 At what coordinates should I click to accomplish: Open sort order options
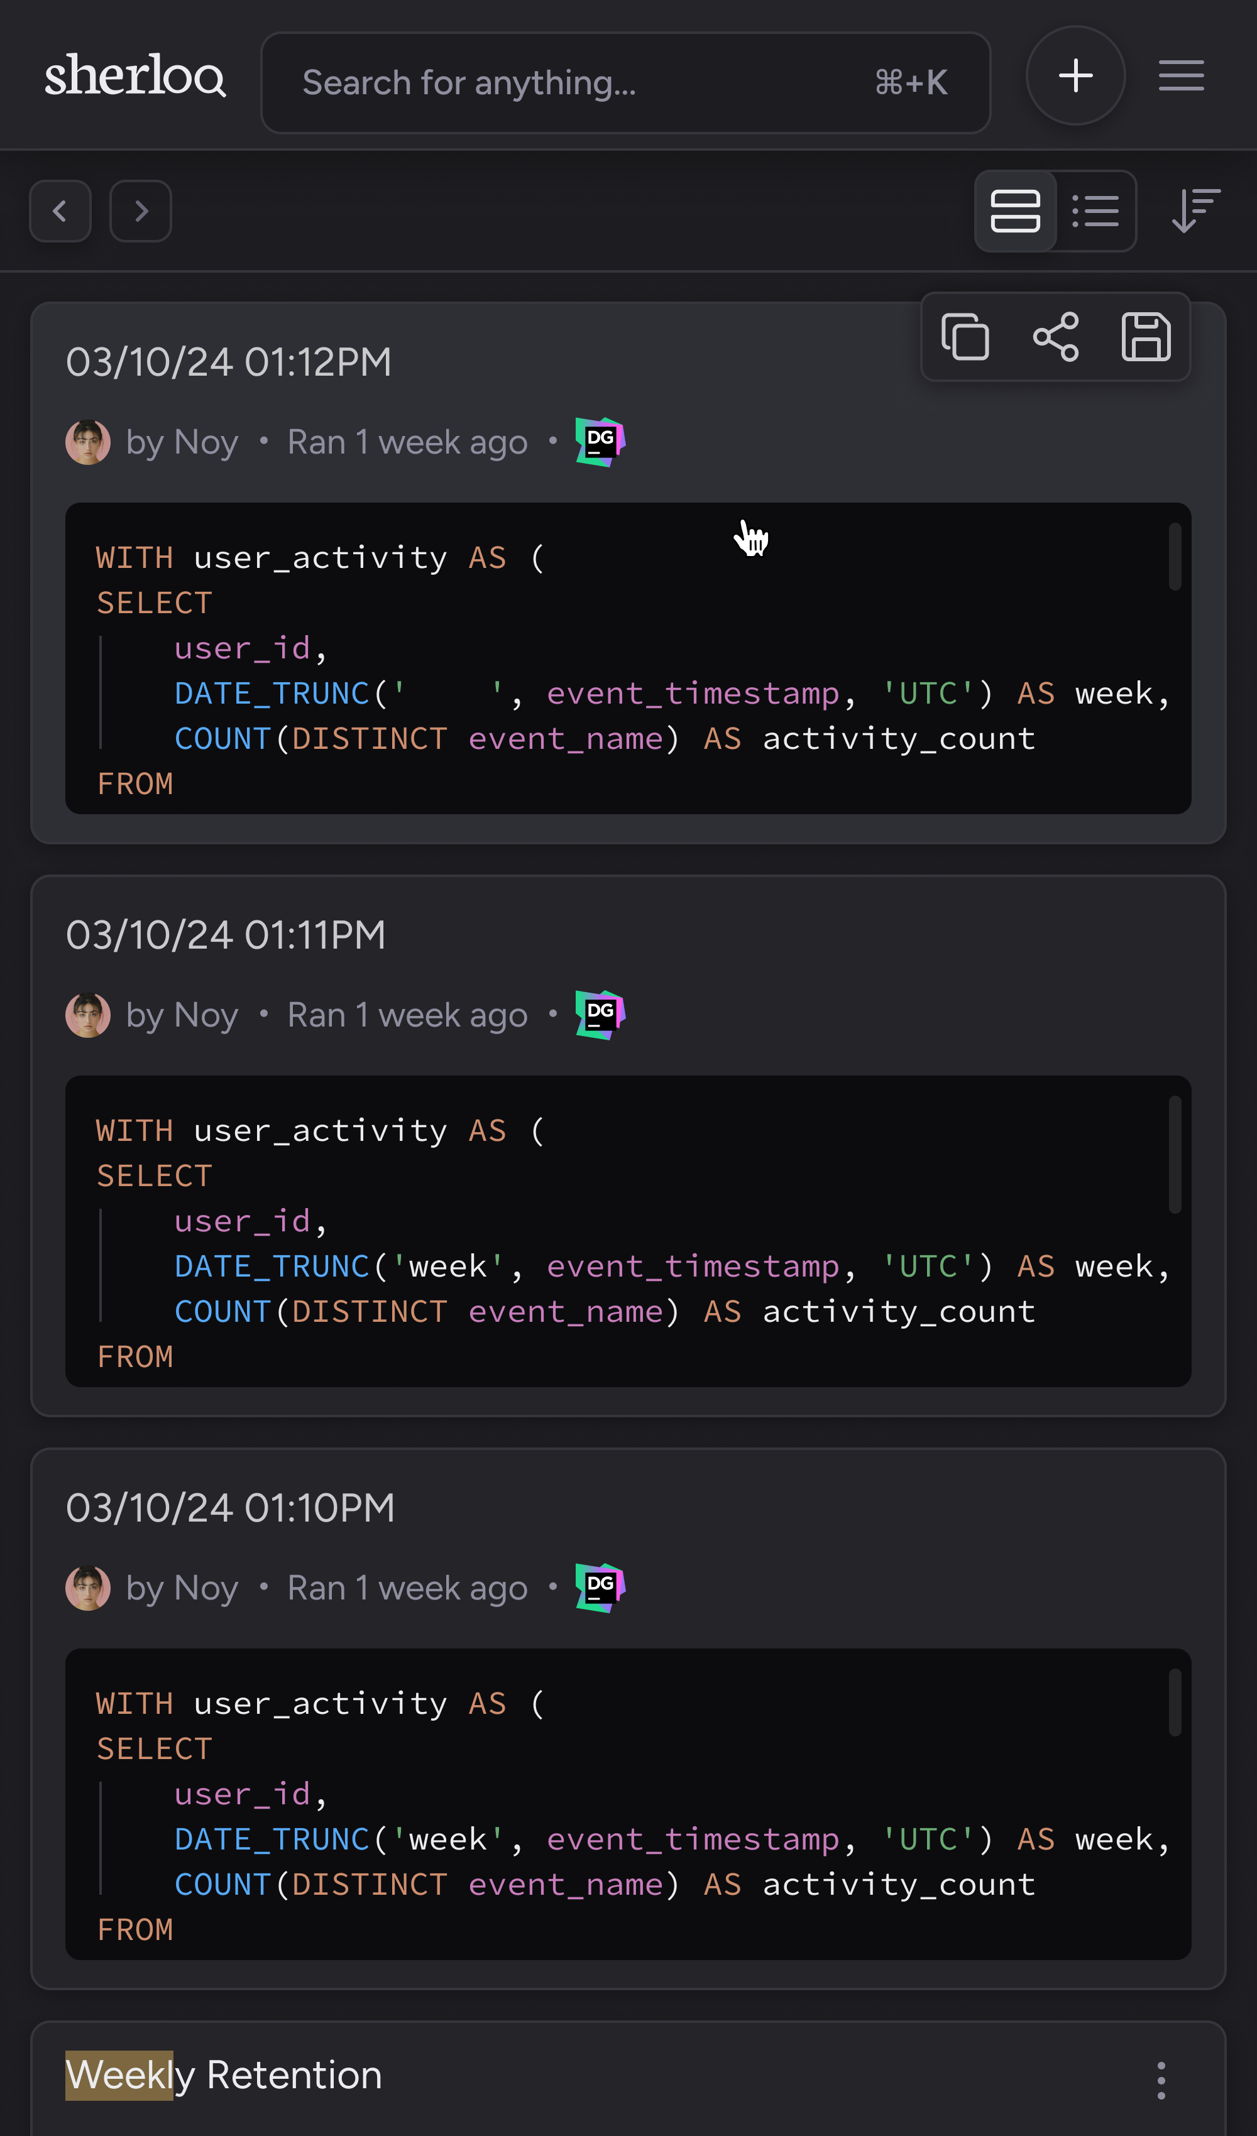pos(1194,211)
